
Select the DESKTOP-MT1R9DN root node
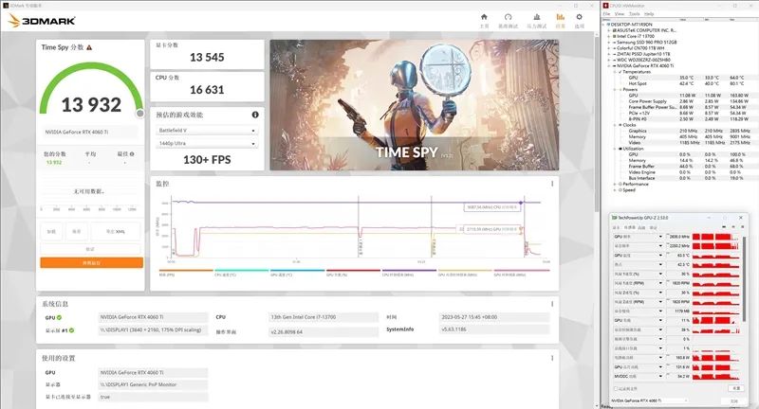coord(631,25)
